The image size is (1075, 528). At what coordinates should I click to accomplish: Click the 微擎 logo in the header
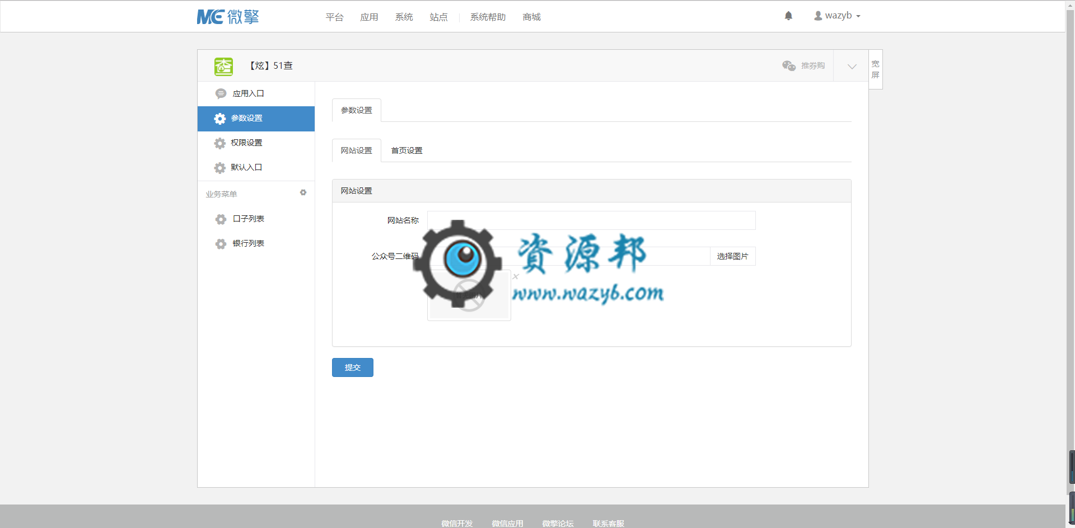point(228,17)
